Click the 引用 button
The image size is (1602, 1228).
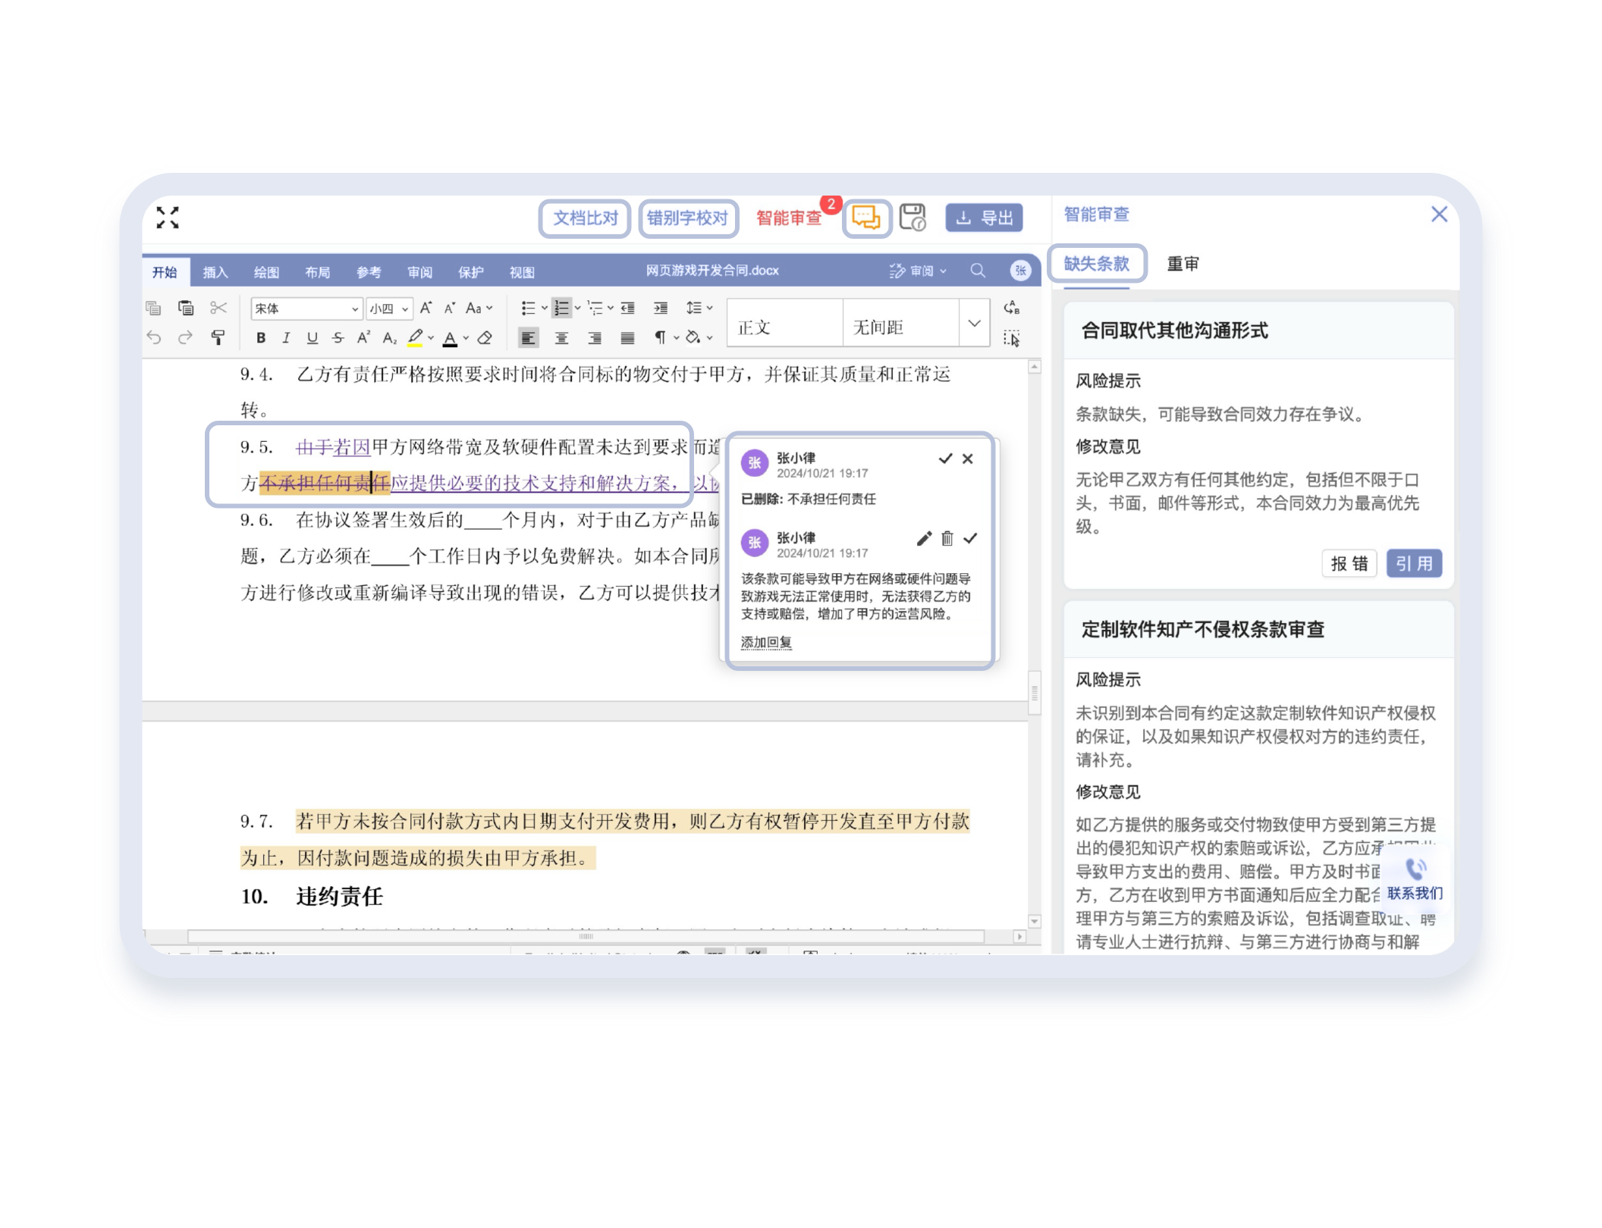tap(1414, 563)
